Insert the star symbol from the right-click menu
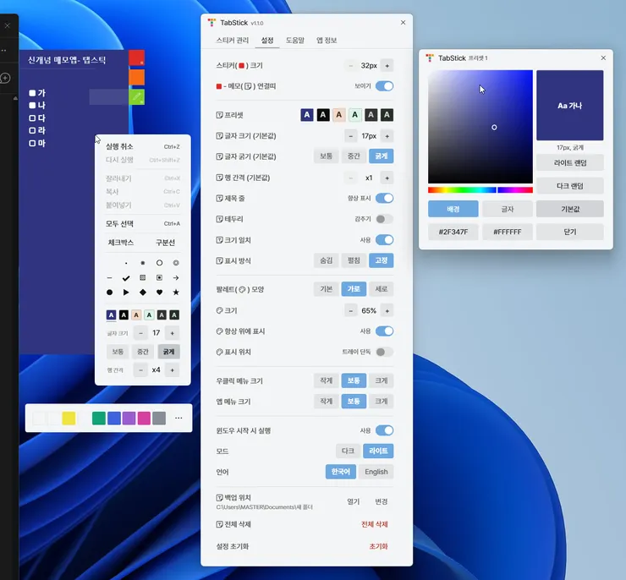Viewport: 626px width, 580px height. [176, 293]
